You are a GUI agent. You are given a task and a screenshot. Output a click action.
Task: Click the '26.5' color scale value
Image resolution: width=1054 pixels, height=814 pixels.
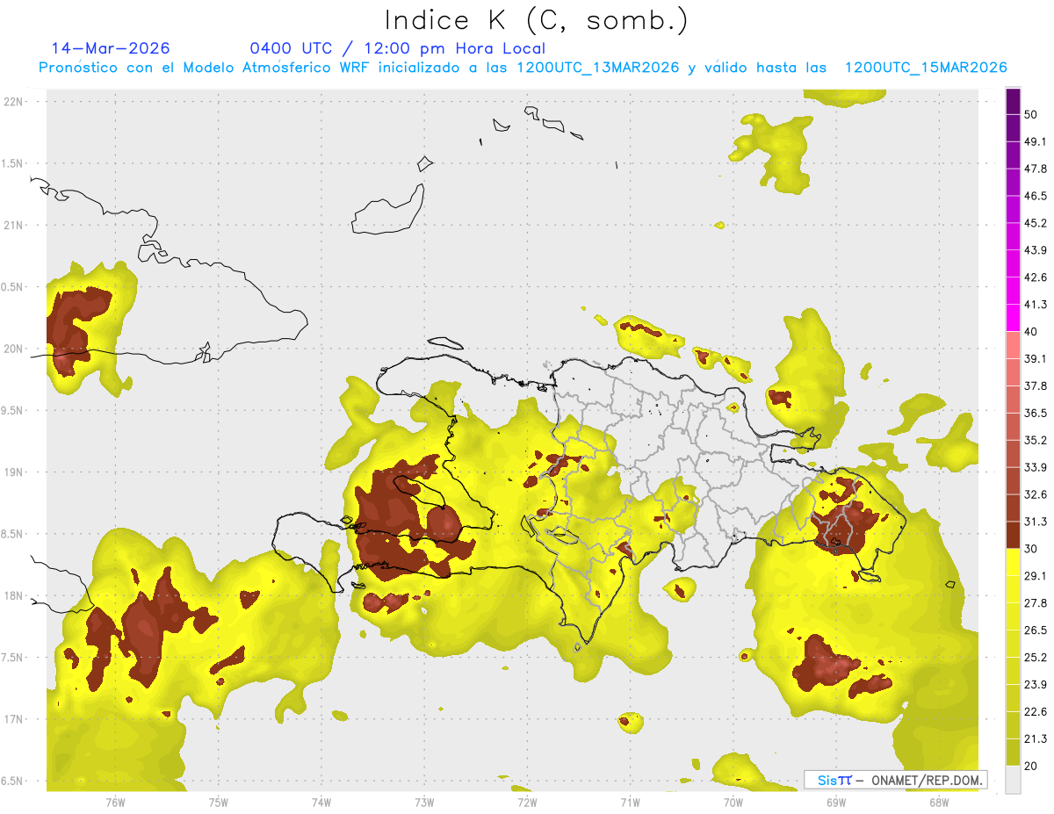pyautogui.click(x=1036, y=630)
